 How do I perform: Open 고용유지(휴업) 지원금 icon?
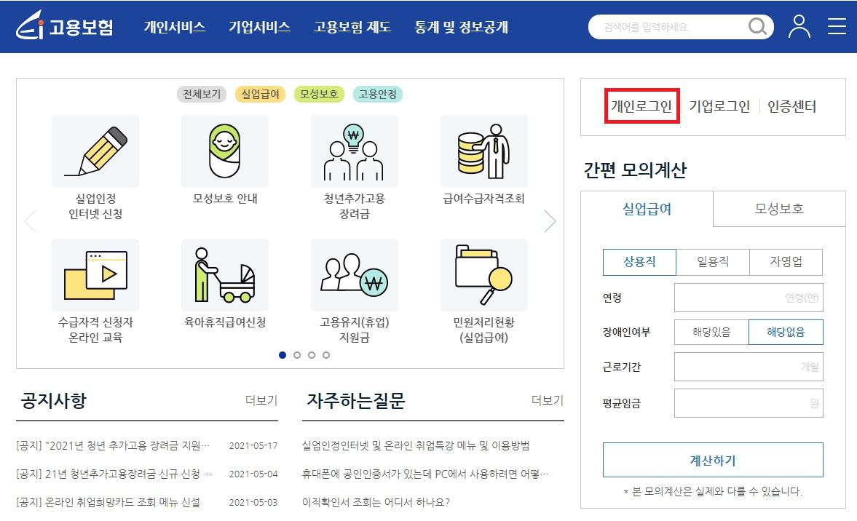354,275
